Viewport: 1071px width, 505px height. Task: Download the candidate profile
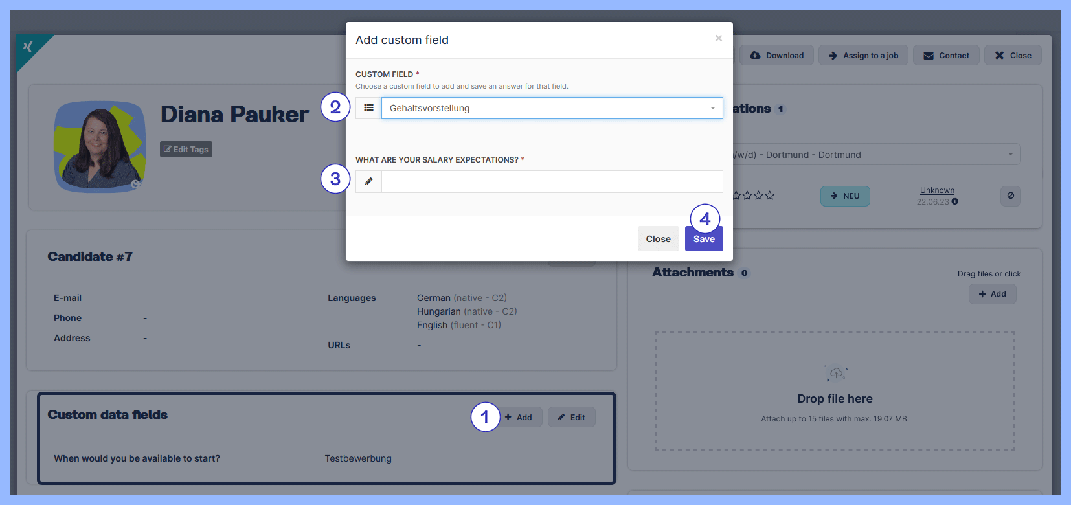[776, 56]
